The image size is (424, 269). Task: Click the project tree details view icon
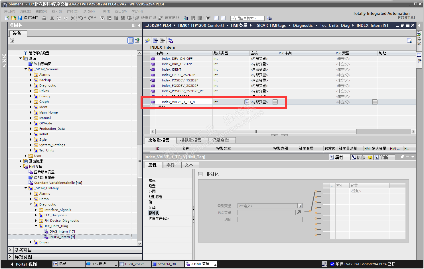130,40
